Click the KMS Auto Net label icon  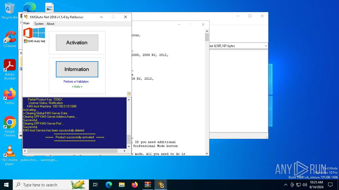click(34, 41)
